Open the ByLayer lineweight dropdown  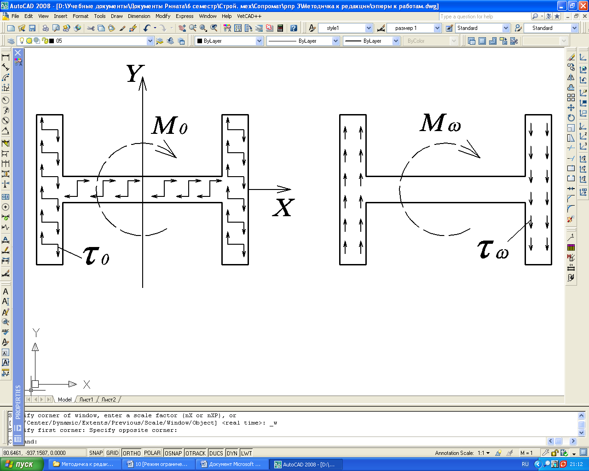[x=396, y=41]
